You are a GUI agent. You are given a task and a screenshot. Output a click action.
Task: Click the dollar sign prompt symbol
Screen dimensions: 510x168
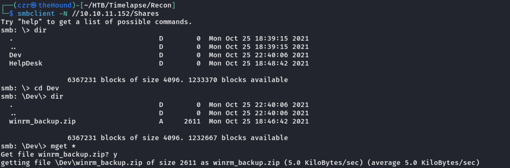[x=11, y=14]
